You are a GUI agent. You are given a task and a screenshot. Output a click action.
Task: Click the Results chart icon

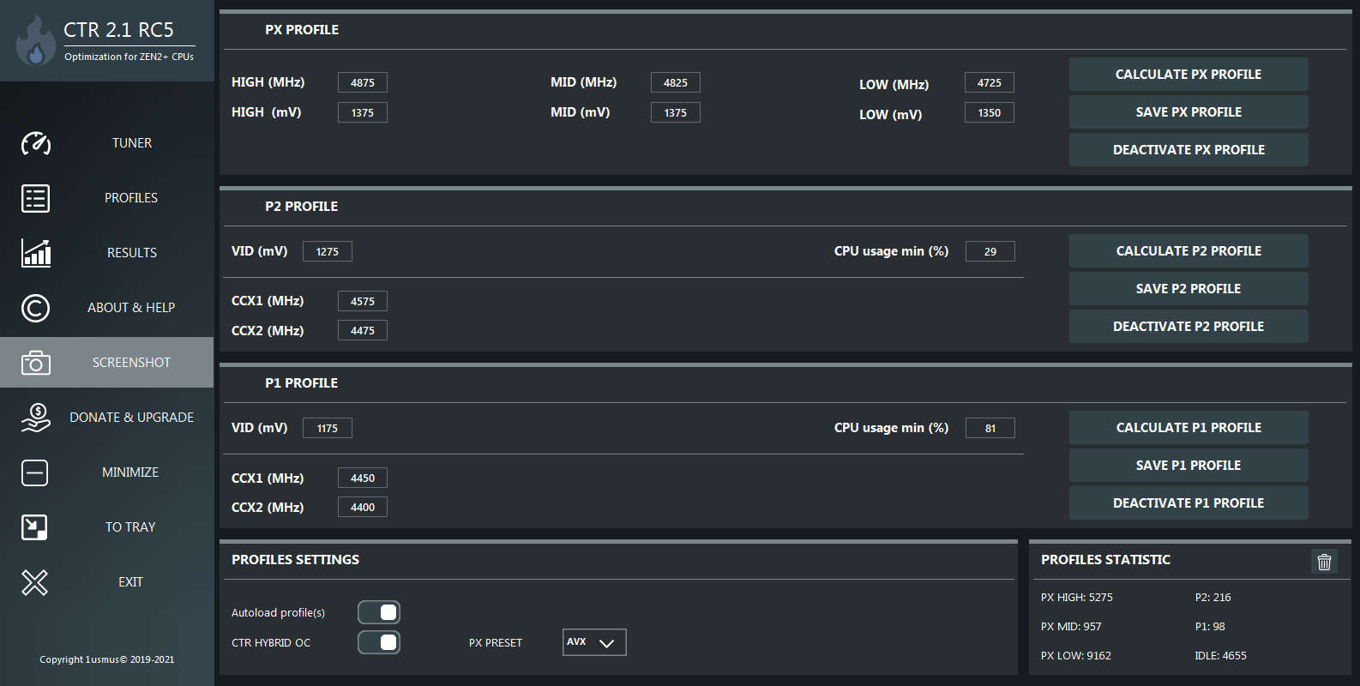[35, 253]
